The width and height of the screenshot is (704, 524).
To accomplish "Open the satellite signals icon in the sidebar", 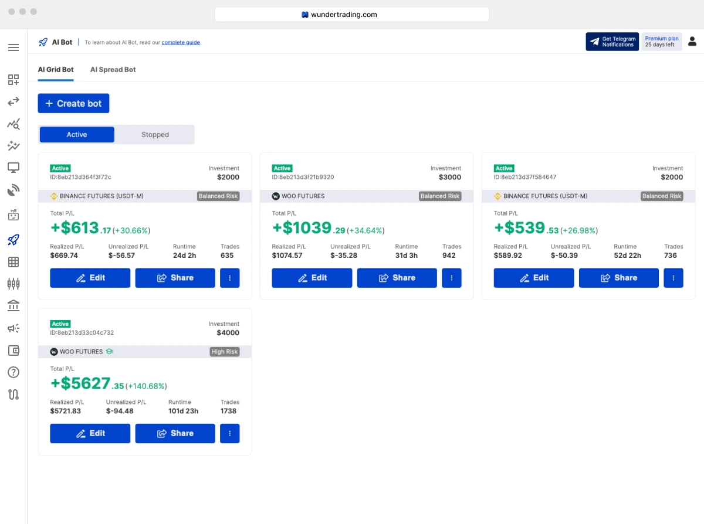I will [13, 189].
